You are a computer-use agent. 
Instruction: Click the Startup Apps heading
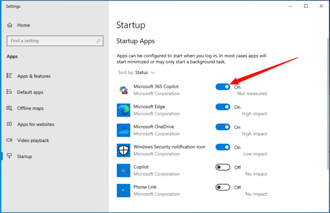(x=135, y=41)
